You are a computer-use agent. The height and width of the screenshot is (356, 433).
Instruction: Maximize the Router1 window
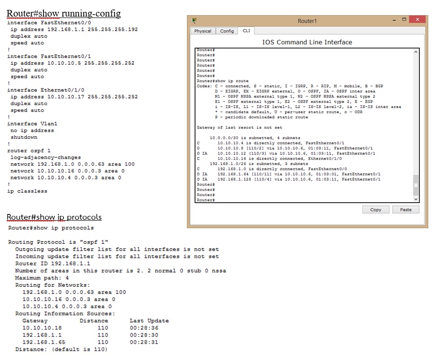(x=404, y=19)
